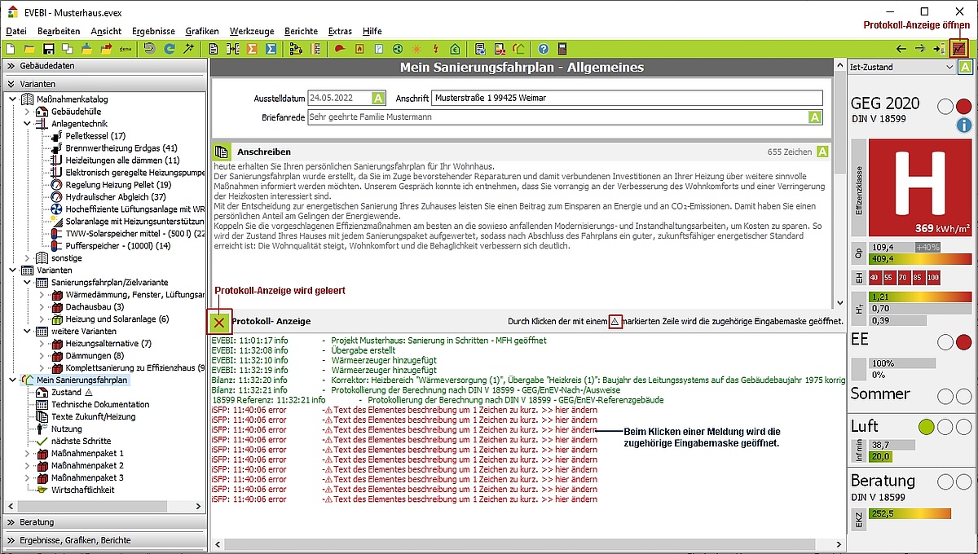Click the dena toolbar icon
978x554 pixels.
click(x=126, y=49)
